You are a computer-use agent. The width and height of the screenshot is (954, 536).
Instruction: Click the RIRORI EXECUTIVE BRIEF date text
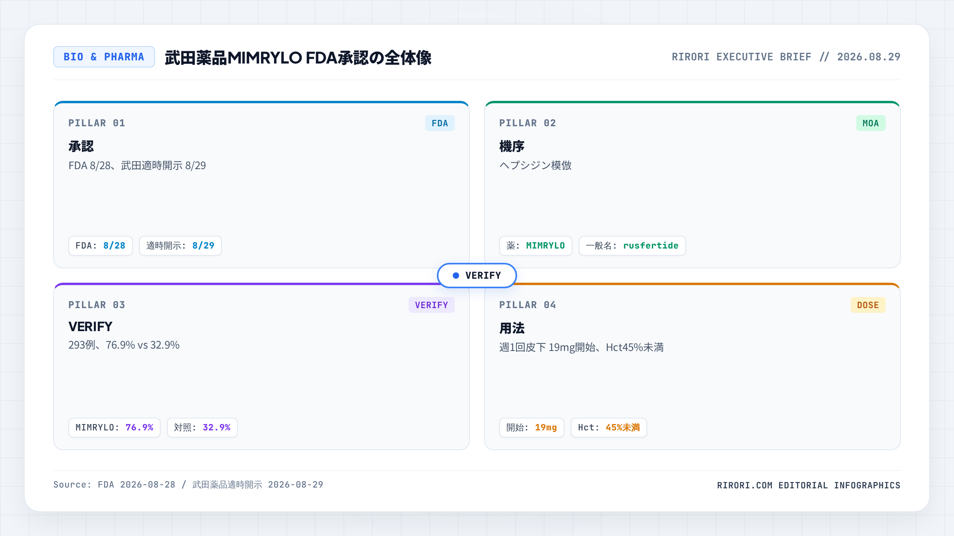point(786,57)
